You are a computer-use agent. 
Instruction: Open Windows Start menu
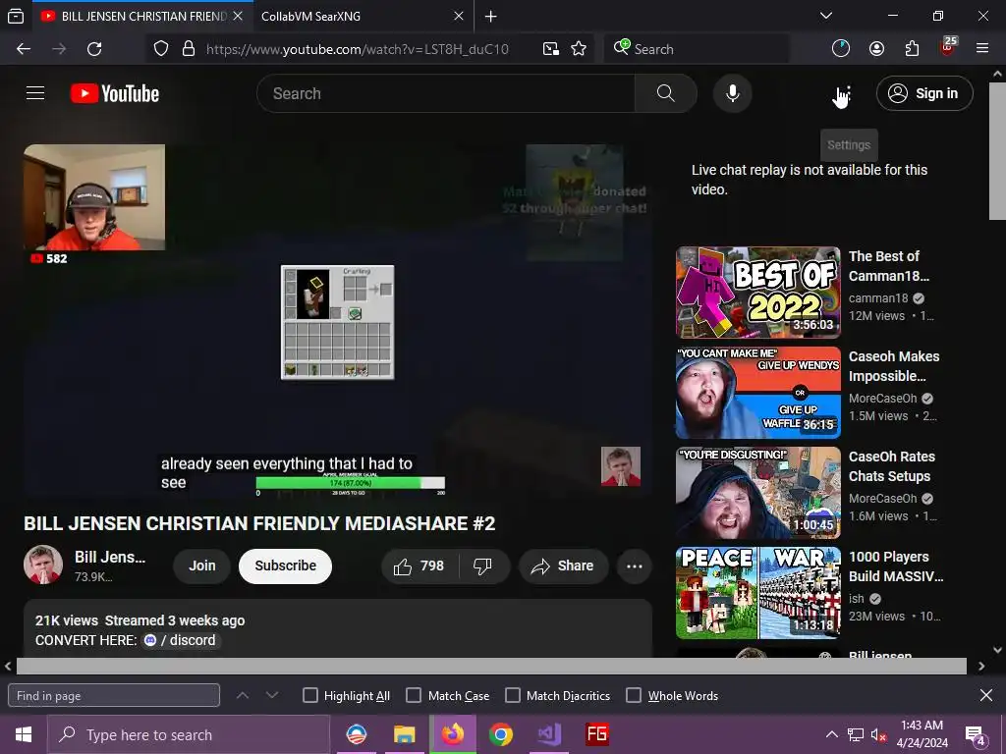[24, 734]
